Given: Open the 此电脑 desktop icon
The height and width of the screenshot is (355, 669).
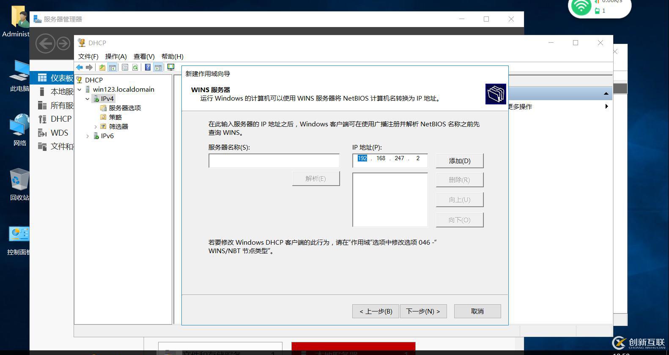Looking at the screenshot, I should pyautogui.click(x=19, y=76).
